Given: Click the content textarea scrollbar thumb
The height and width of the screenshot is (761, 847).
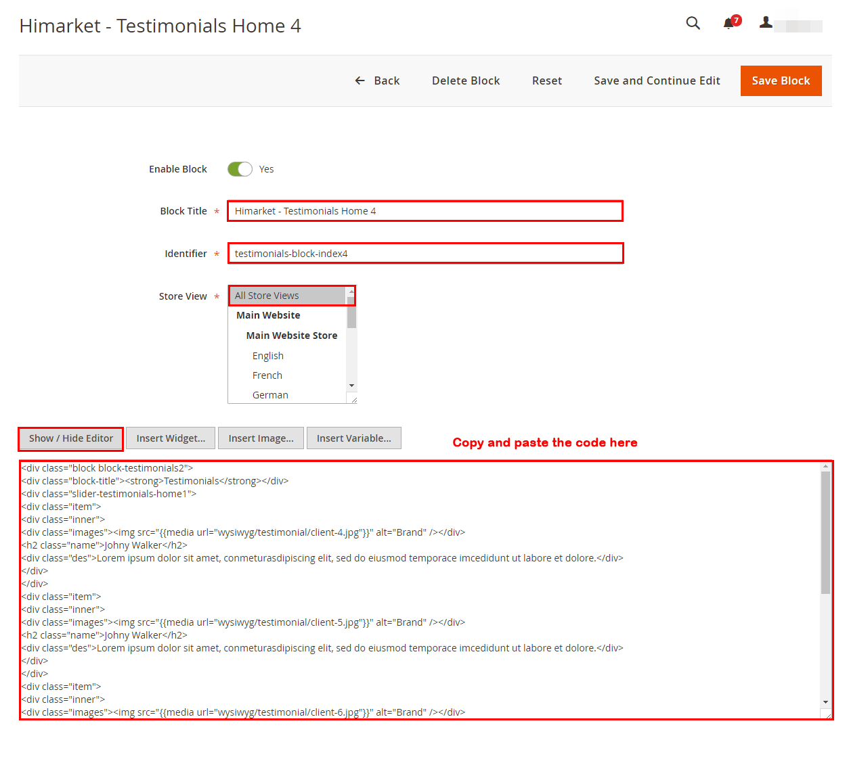Looking at the screenshot, I should coord(825,533).
